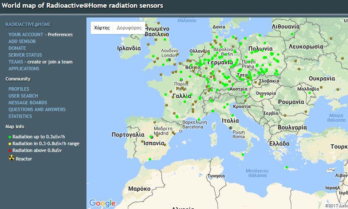Click the Μαρόκο country label
This screenshot has width=348, height=209.
click(x=139, y=189)
